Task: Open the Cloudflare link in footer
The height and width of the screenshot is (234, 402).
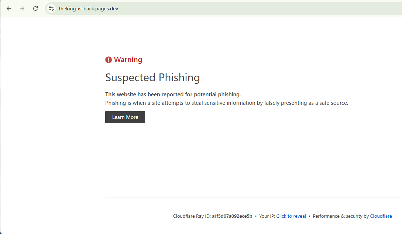Action: pos(381,216)
